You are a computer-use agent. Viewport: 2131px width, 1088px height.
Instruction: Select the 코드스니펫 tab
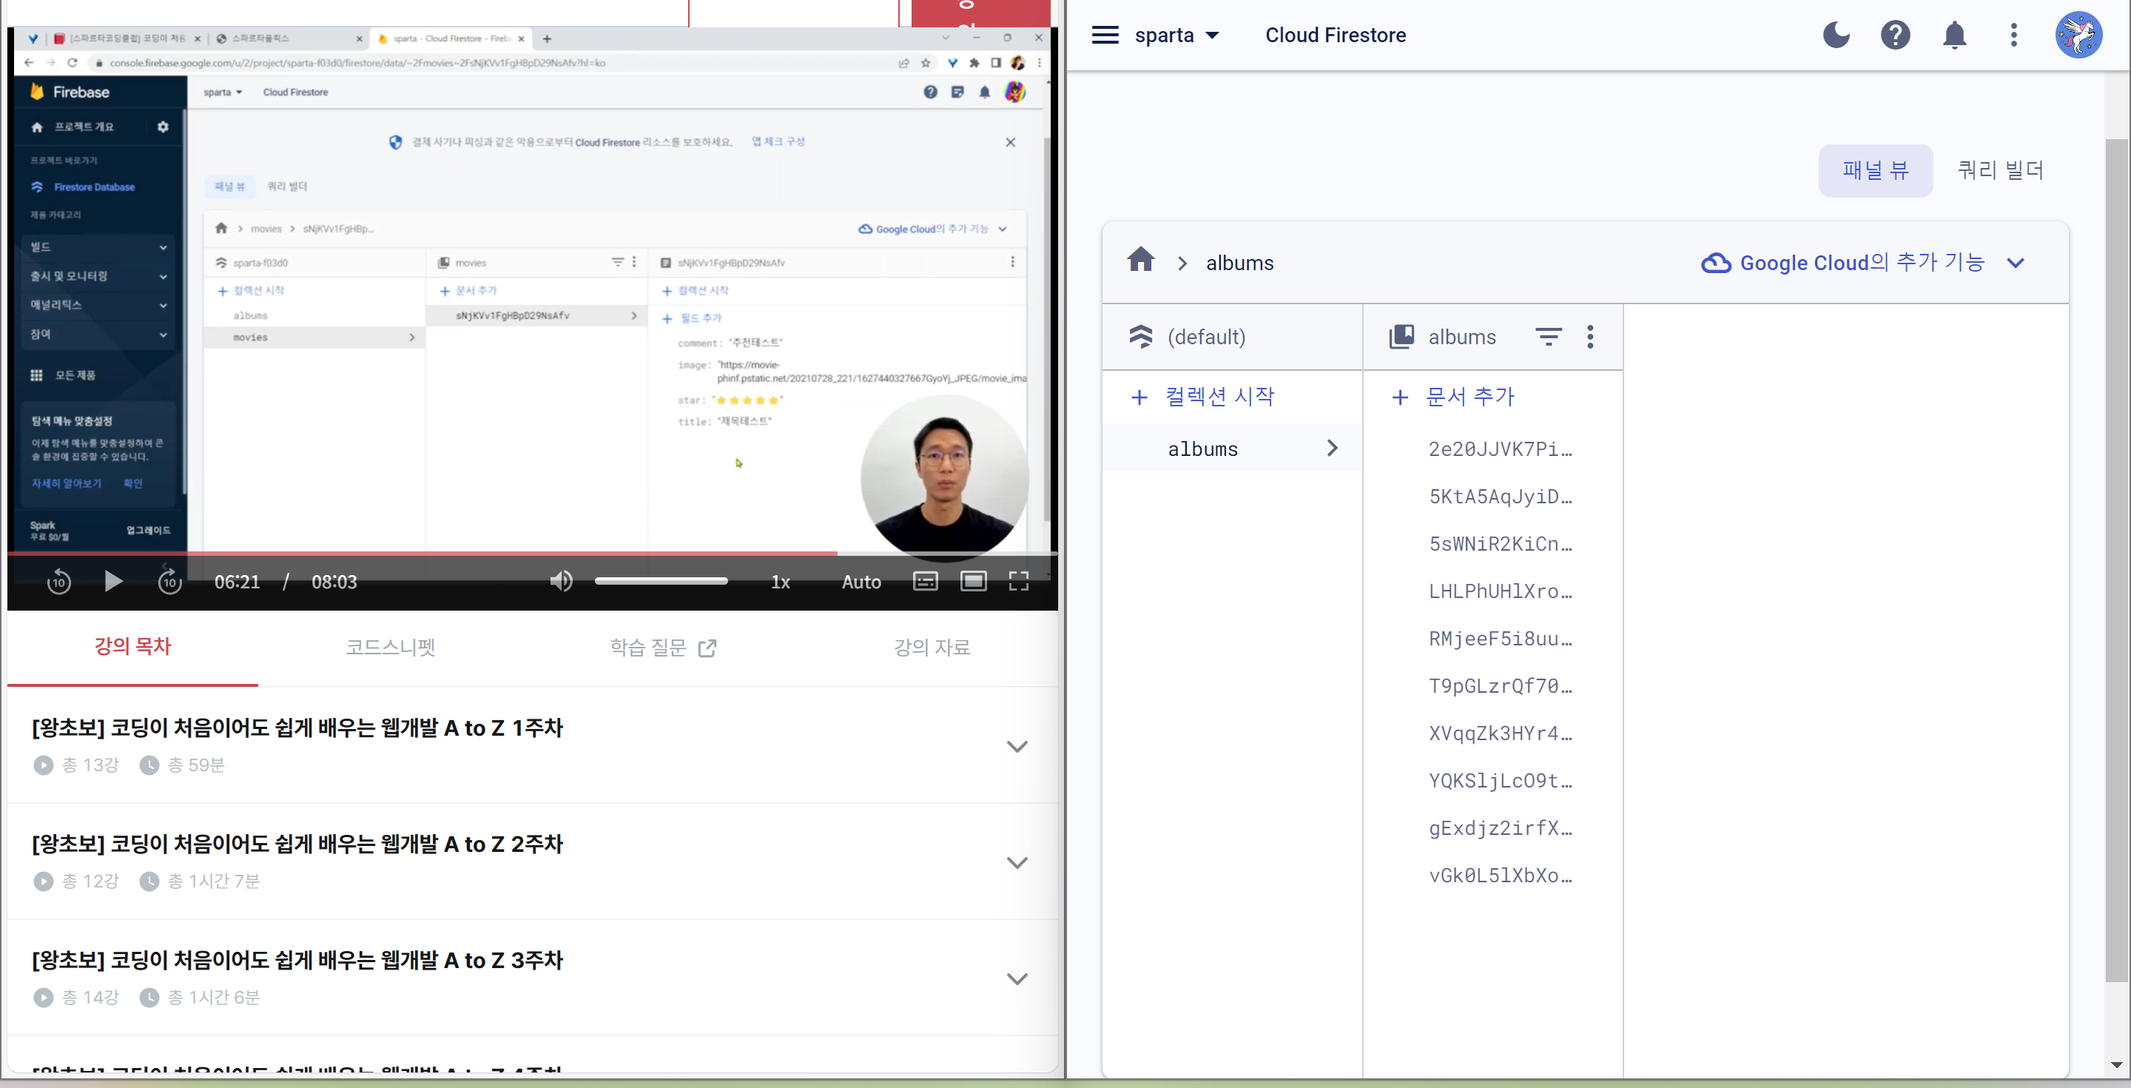point(390,648)
